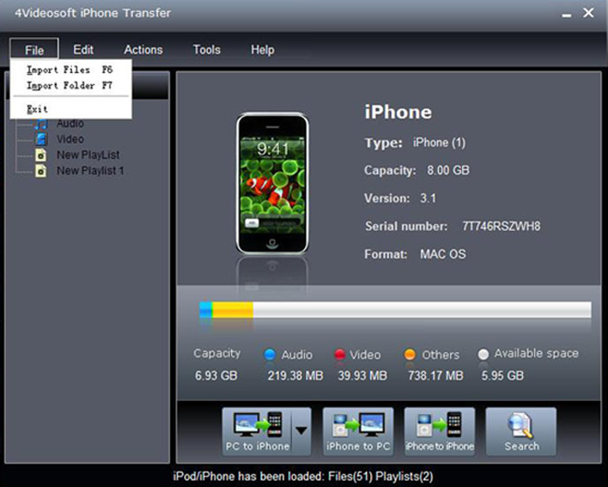Click the Others size 738.17 MB
This screenshot has width=608, height=487.
(435, 375)
